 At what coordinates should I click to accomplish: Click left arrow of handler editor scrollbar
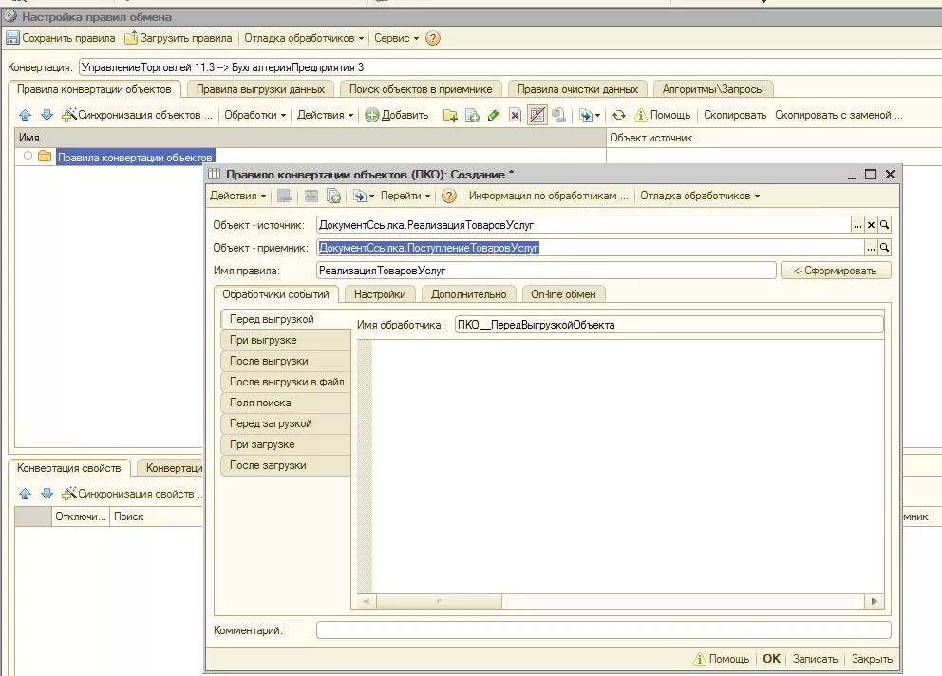(366, 602)
